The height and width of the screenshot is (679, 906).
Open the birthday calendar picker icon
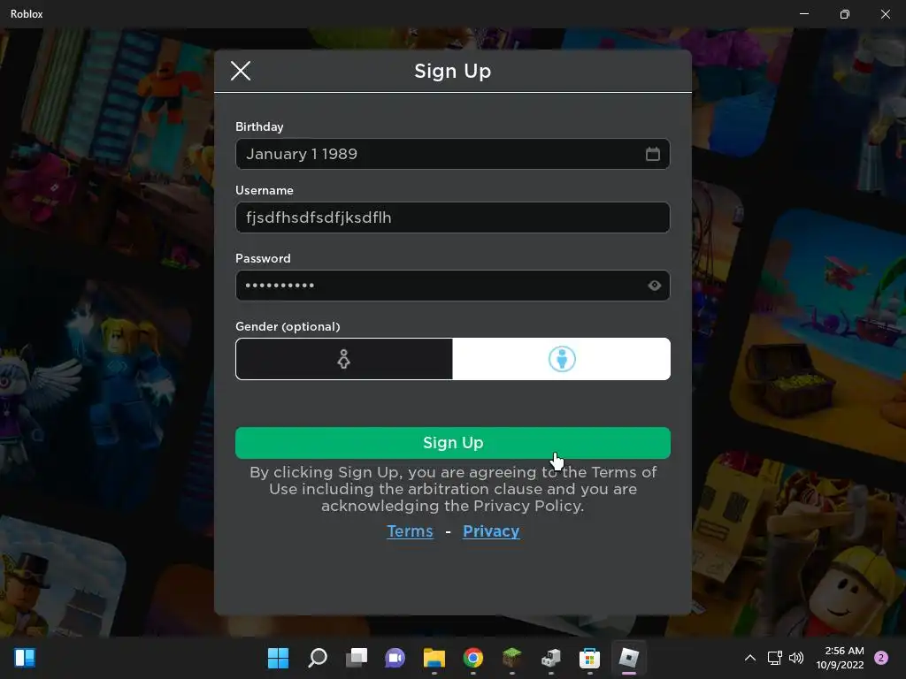(652, 154)
